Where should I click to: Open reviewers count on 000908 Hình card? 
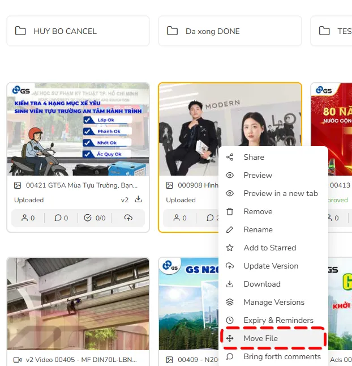tap(180, 218)
